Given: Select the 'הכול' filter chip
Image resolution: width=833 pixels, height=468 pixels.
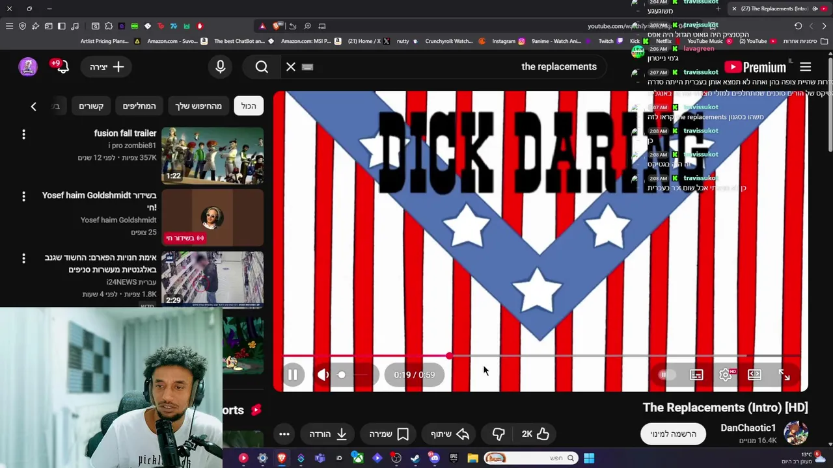Looking at the screenshot, I should [x=249, y=106].
